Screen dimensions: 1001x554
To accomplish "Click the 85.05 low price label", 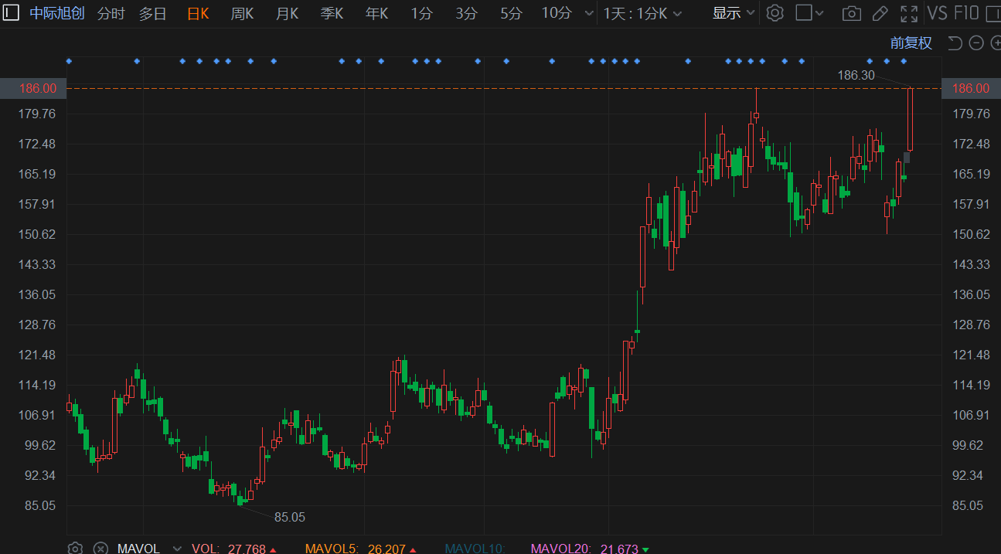I will [290, 517].
